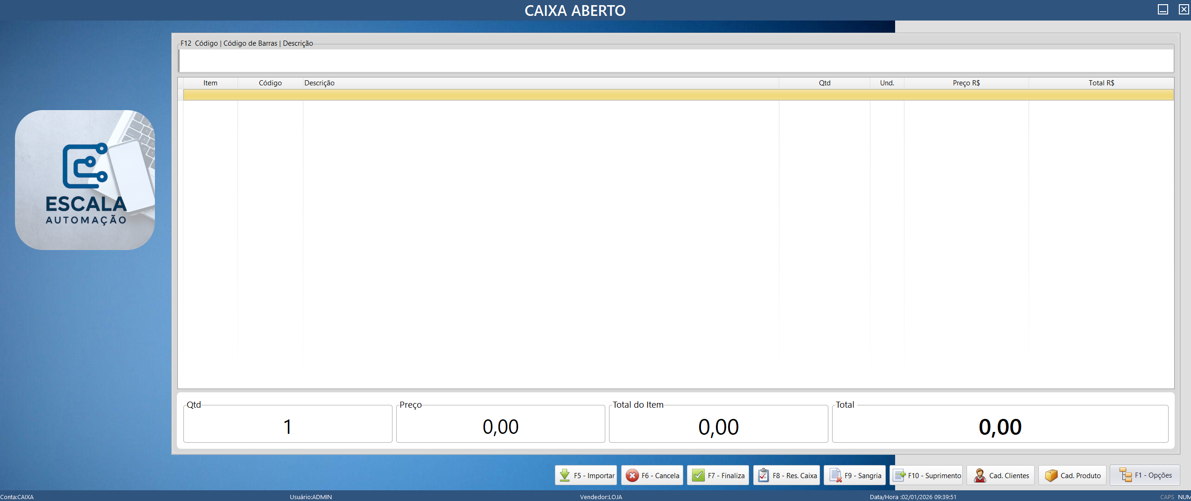Click the Total R$ column header
The height and width of the screenshot is (501, 1191).
click(1101, 83)
